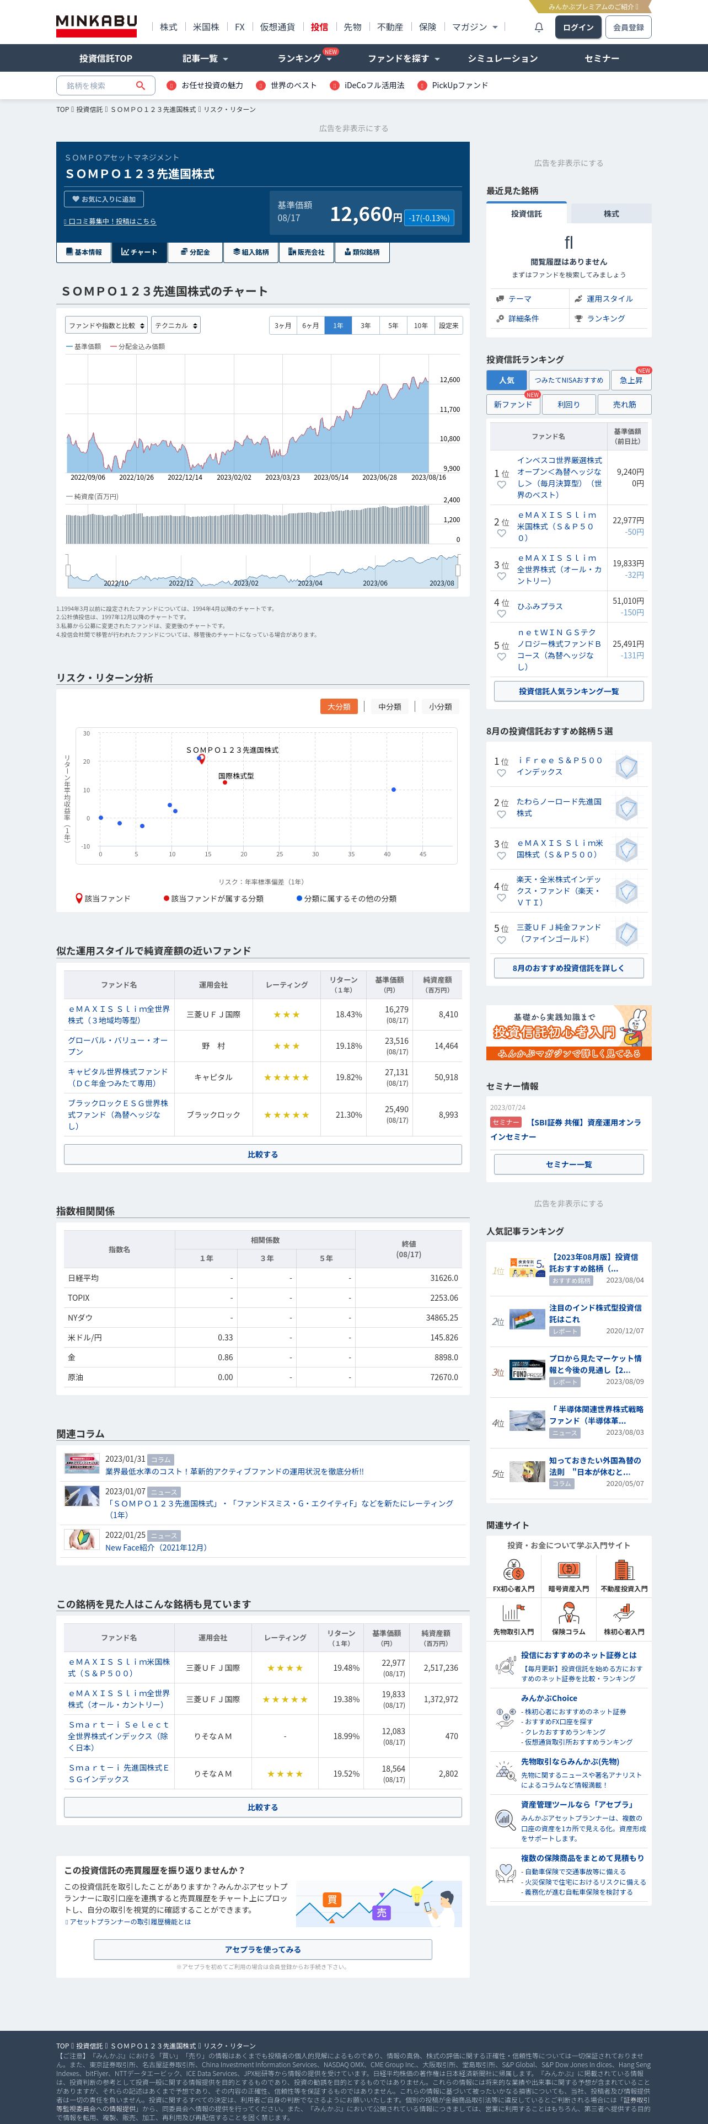Toggle favorite heart for たわらノーロード先進国株式
The image size is (708, 2124).
point(501,814)
